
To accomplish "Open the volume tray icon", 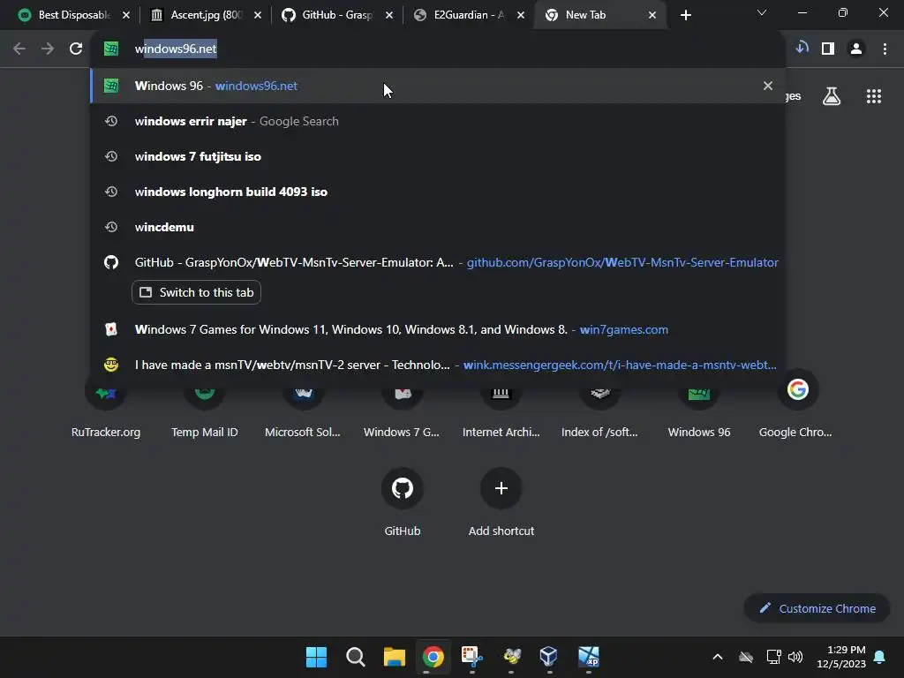I will click(795, 657).
